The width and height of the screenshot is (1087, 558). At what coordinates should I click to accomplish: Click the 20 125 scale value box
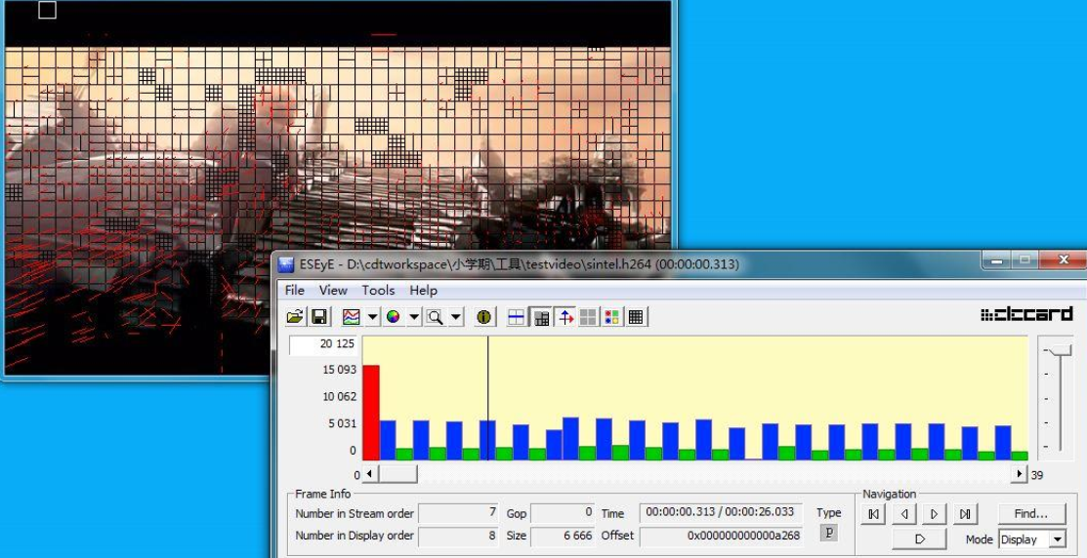323,344
